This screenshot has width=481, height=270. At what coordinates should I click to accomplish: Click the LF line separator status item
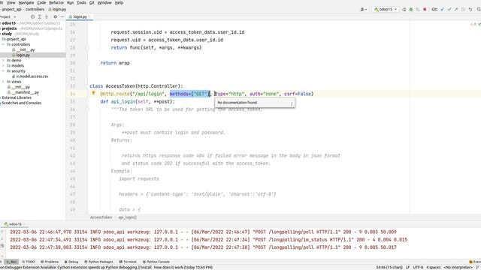click(x=407, y=267)
